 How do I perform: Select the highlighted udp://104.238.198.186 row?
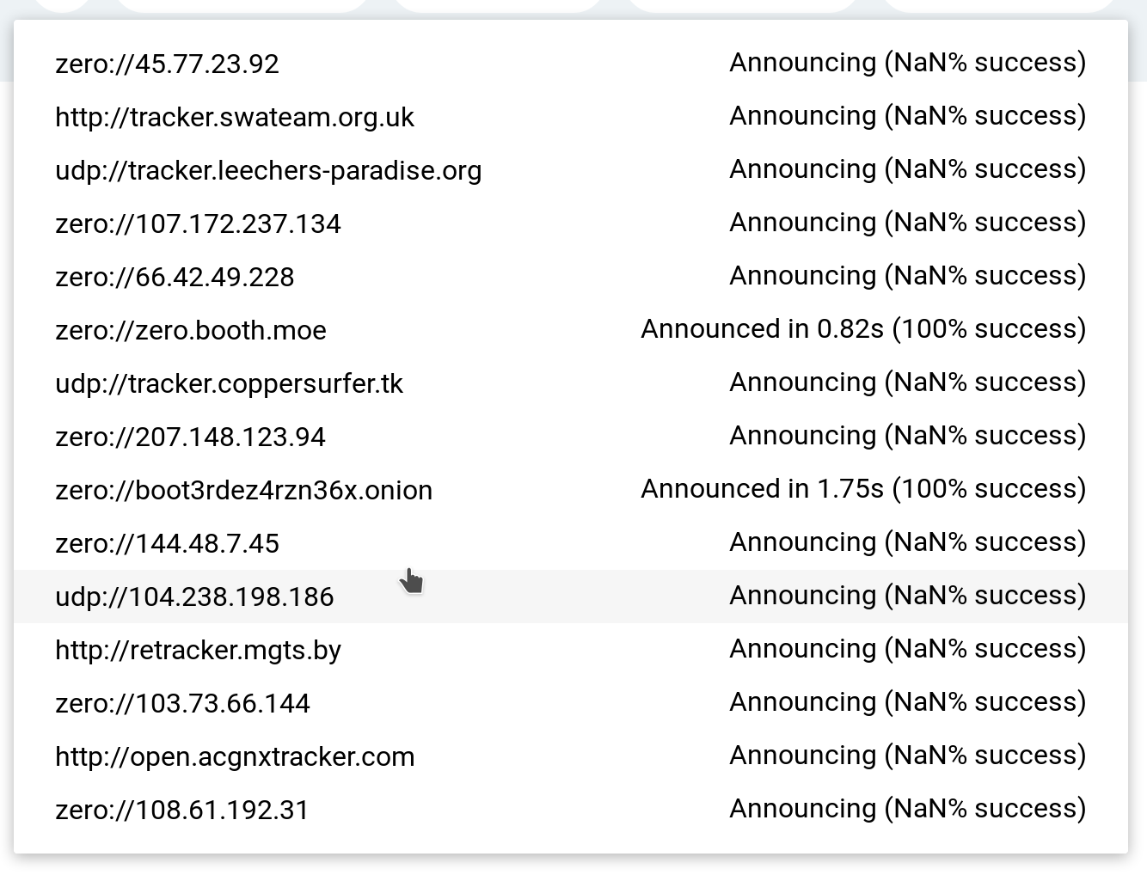click(x=194, y=597)
